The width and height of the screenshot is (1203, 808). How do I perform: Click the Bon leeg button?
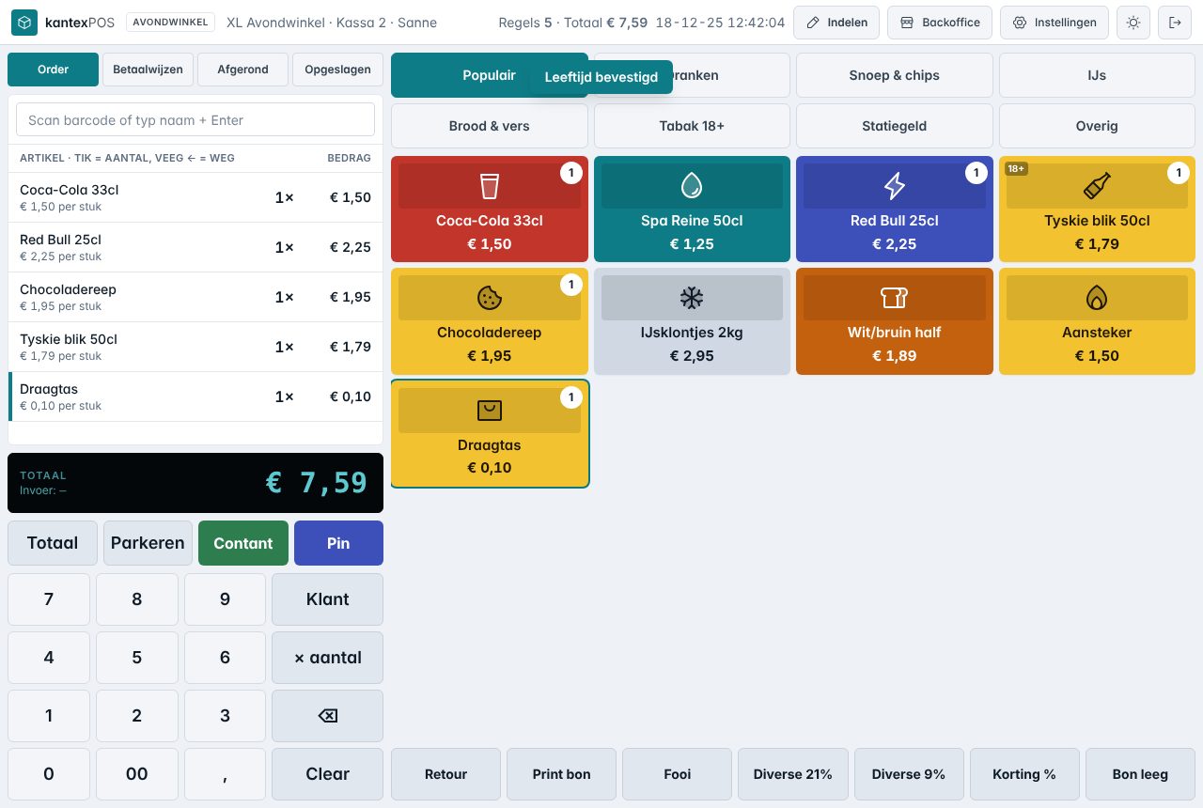point(1140,774)
